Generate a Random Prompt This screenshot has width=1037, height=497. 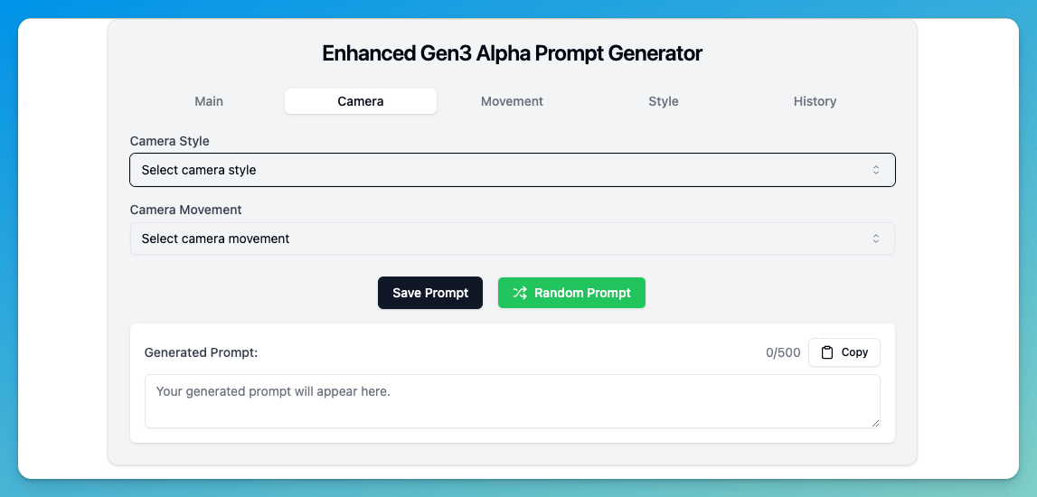tap(571, 293)
